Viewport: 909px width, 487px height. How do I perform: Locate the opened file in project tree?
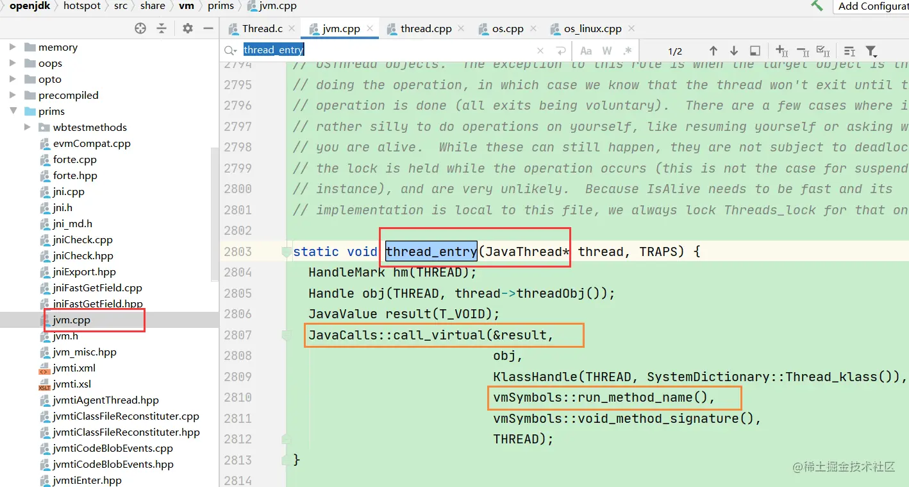(140, 28)
